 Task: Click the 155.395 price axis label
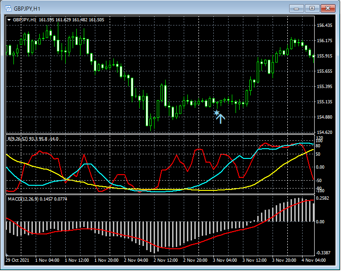(326, 87)
